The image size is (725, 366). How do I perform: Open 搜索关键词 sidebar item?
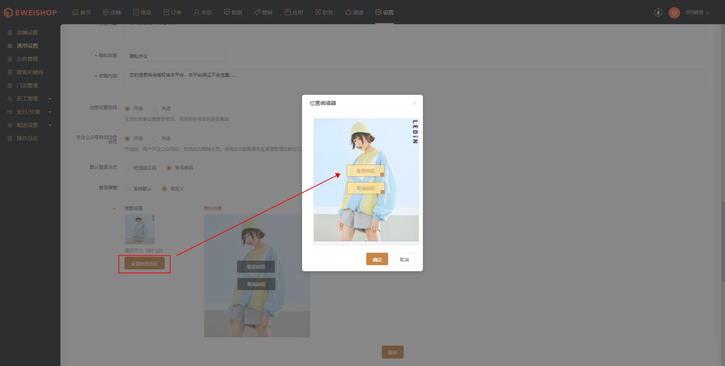point(30,72)
